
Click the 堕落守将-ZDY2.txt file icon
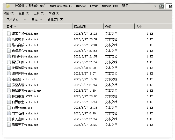pyautogui.click(x=9, y=34)
